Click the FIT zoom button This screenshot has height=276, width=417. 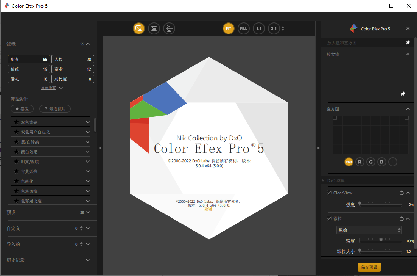pyautogui.click(x=229, y=28)
